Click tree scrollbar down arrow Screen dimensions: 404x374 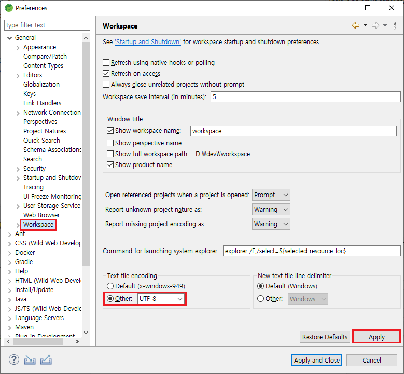click(x=86, y=333)
